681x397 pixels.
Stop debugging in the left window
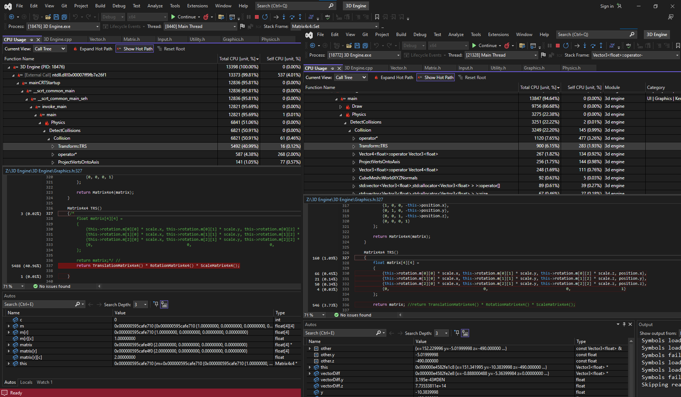coord(257,17)
